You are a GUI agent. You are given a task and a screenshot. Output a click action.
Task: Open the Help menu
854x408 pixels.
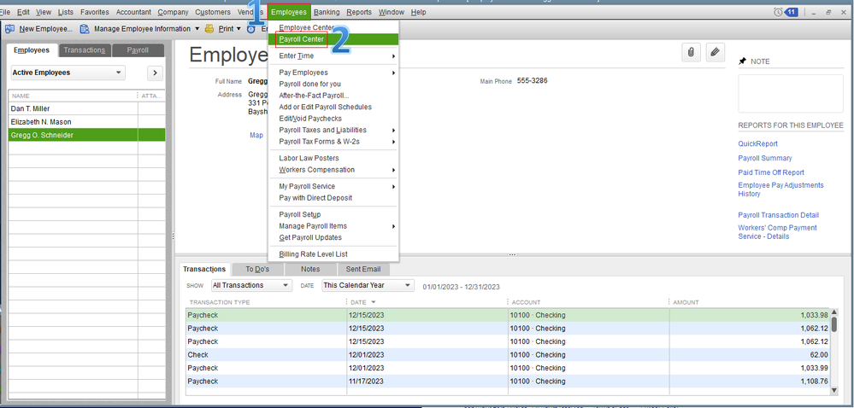418,12
